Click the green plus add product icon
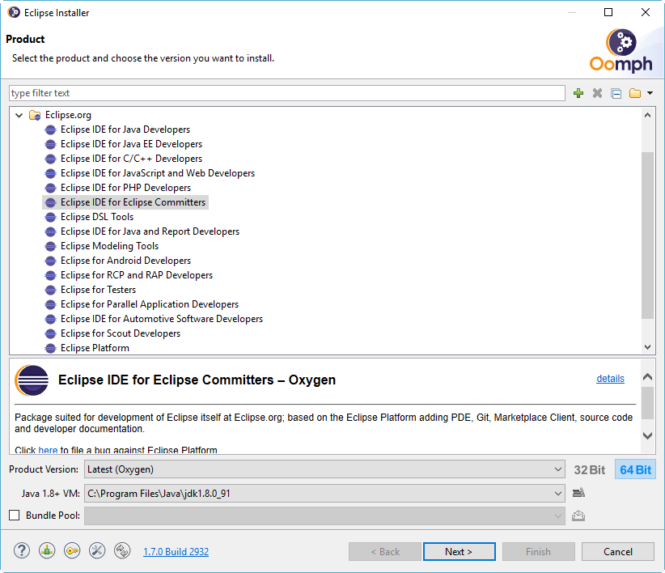This screenshot has width=665, height=573. (578, 93)
